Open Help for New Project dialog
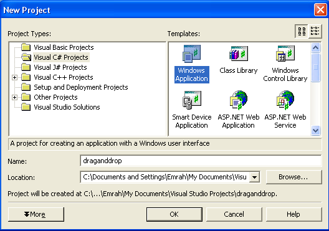The width and height of the screenshot is (329, 231). pyautogui.click(x=293, y=214)
